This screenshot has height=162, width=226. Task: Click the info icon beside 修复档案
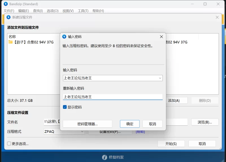coord(105,157)
